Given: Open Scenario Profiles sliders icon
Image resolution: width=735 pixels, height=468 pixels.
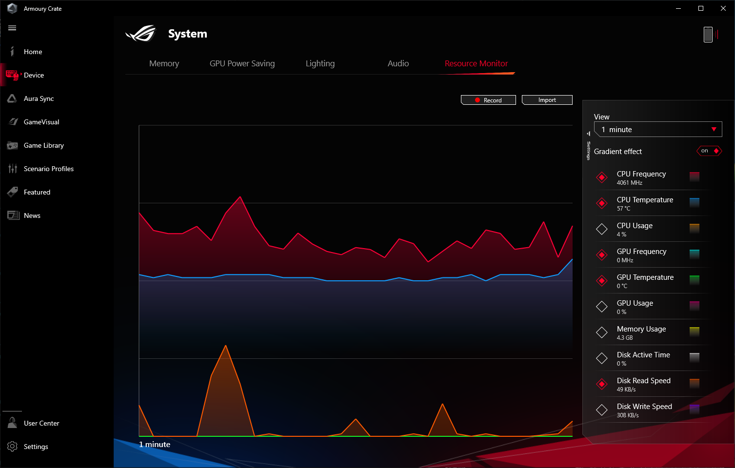Looking at the screenshot, I should (x=13, y=169).
